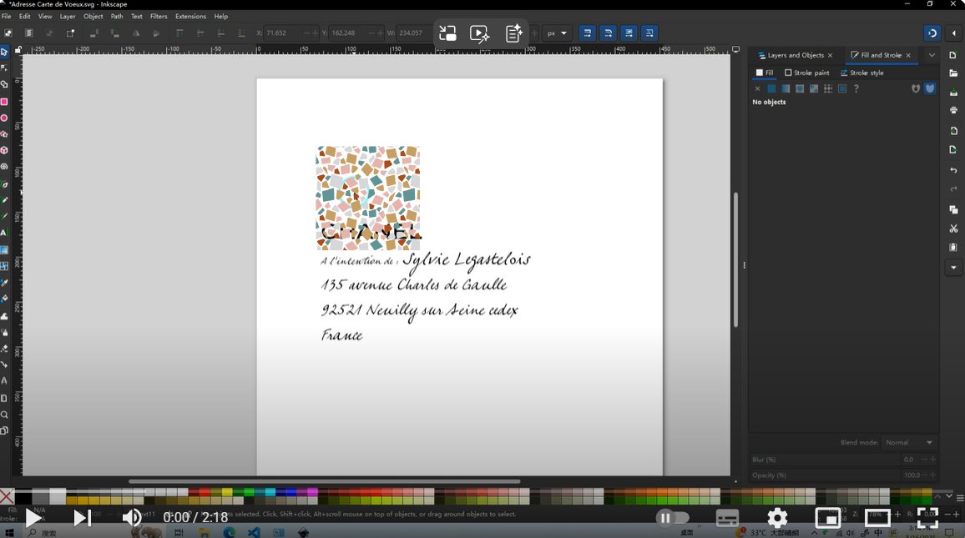Open the Edit menu
This screenshot has height=538, width=965.
(x=24, y=17)
